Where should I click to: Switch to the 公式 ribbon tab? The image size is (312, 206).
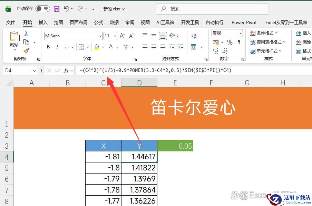[x=99, y=22]
